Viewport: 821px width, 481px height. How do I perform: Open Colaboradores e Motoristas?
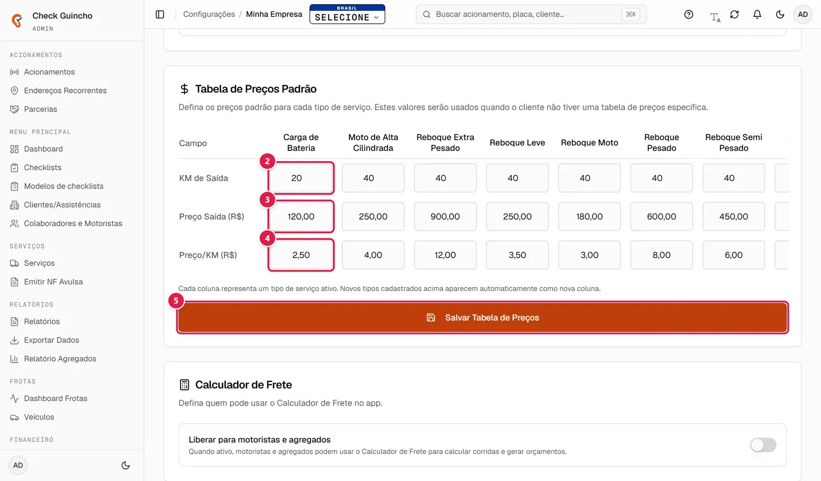[x=72, y=223]
